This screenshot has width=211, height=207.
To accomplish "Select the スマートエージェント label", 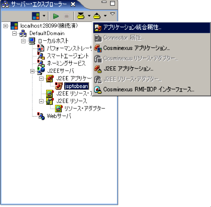I will [68, 56].
